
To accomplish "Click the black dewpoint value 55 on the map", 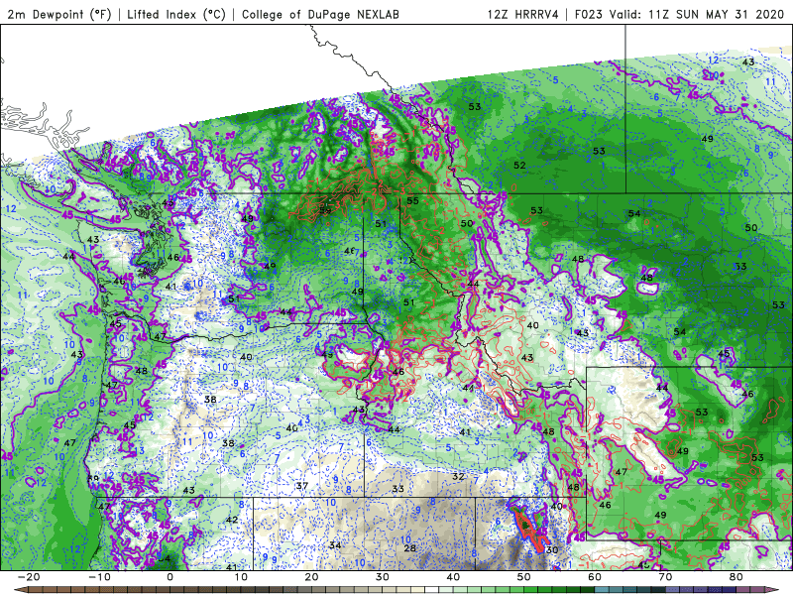I will pos(412,201).
